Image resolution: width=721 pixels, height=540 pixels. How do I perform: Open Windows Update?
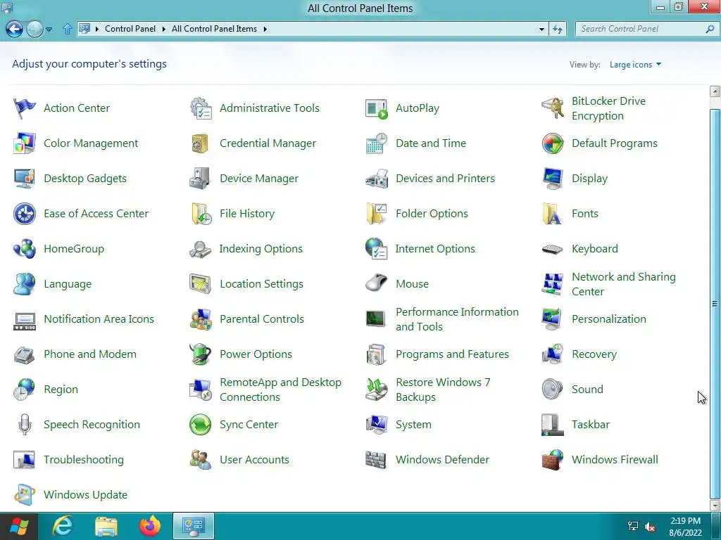pyautogui.click(x=85, y=495)
